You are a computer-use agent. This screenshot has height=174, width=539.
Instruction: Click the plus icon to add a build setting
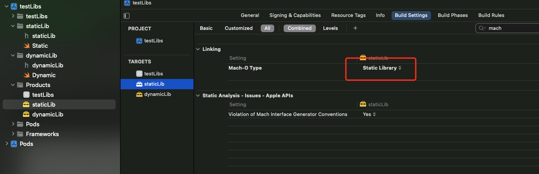coord(355,28)
